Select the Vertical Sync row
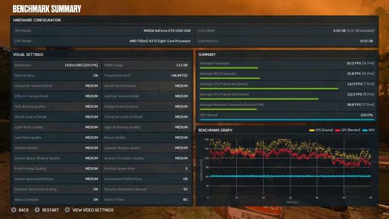The width and height of the screenshot is (389, 219). point(57,75)
